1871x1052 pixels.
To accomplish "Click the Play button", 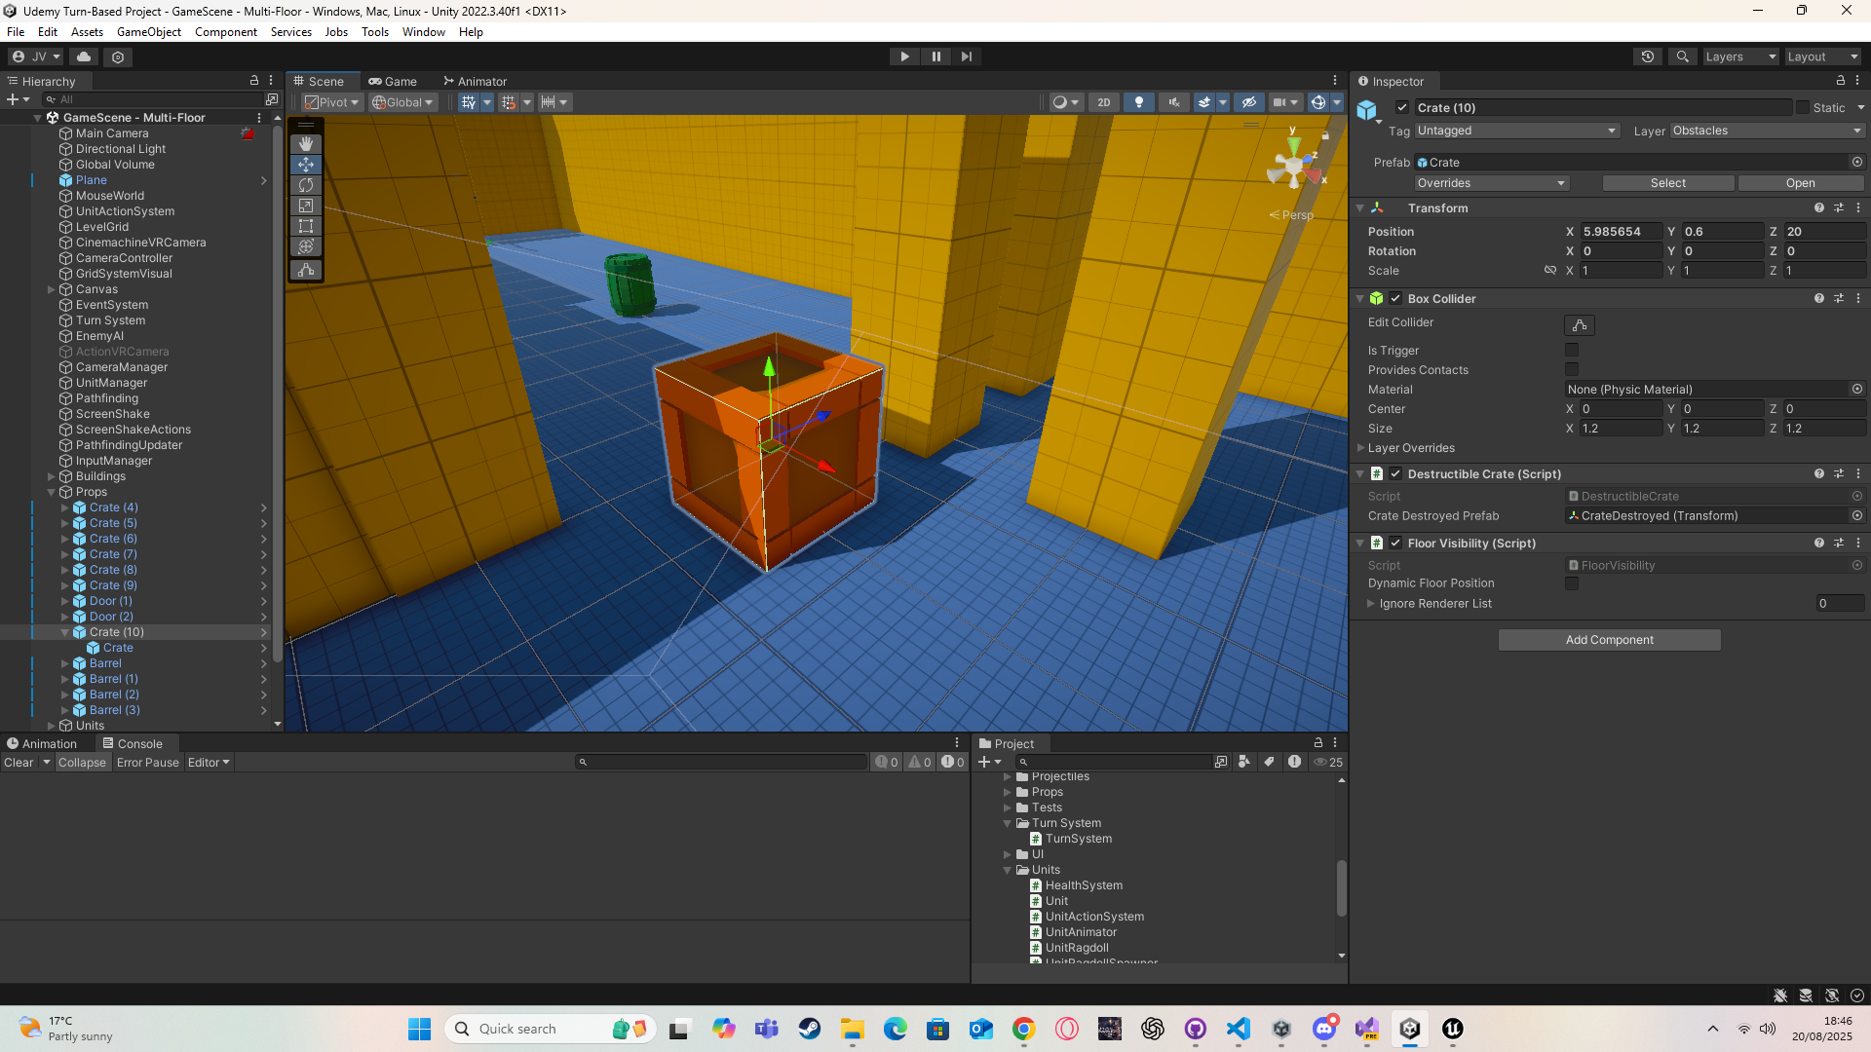I will pos(904,56).
